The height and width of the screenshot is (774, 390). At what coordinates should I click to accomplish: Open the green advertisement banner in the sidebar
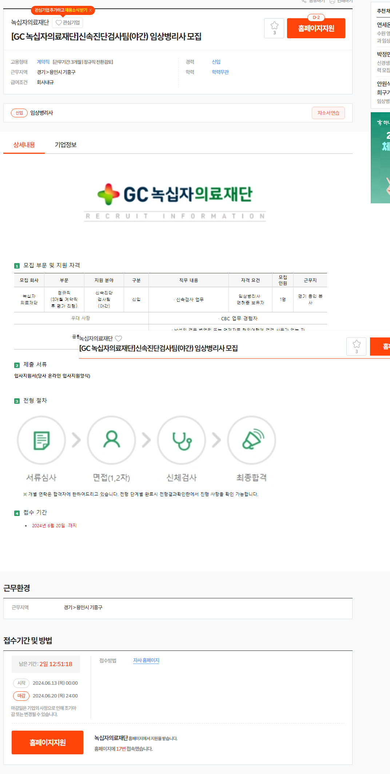pyautogui.click(x=381, y=157)
